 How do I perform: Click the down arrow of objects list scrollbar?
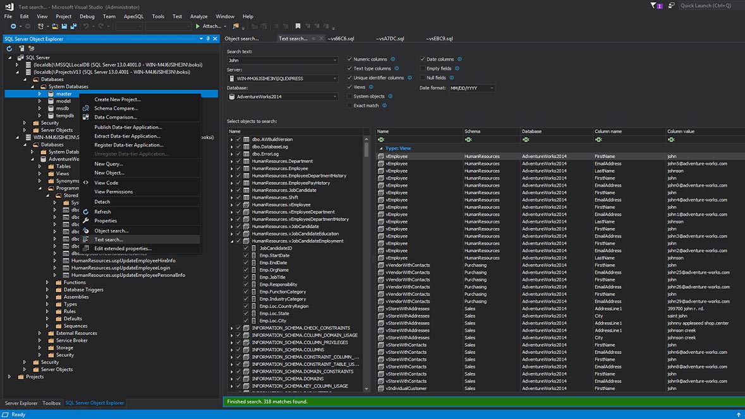click(366, 389)
